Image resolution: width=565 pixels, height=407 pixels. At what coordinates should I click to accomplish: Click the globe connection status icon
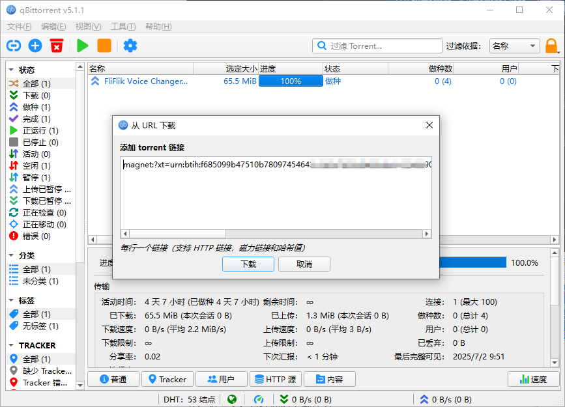[231, 399]
